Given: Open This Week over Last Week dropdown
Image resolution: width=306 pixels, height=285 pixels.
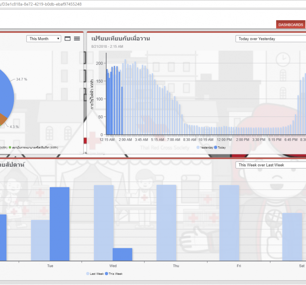Looking at the screenshot, I should [270, 165].
